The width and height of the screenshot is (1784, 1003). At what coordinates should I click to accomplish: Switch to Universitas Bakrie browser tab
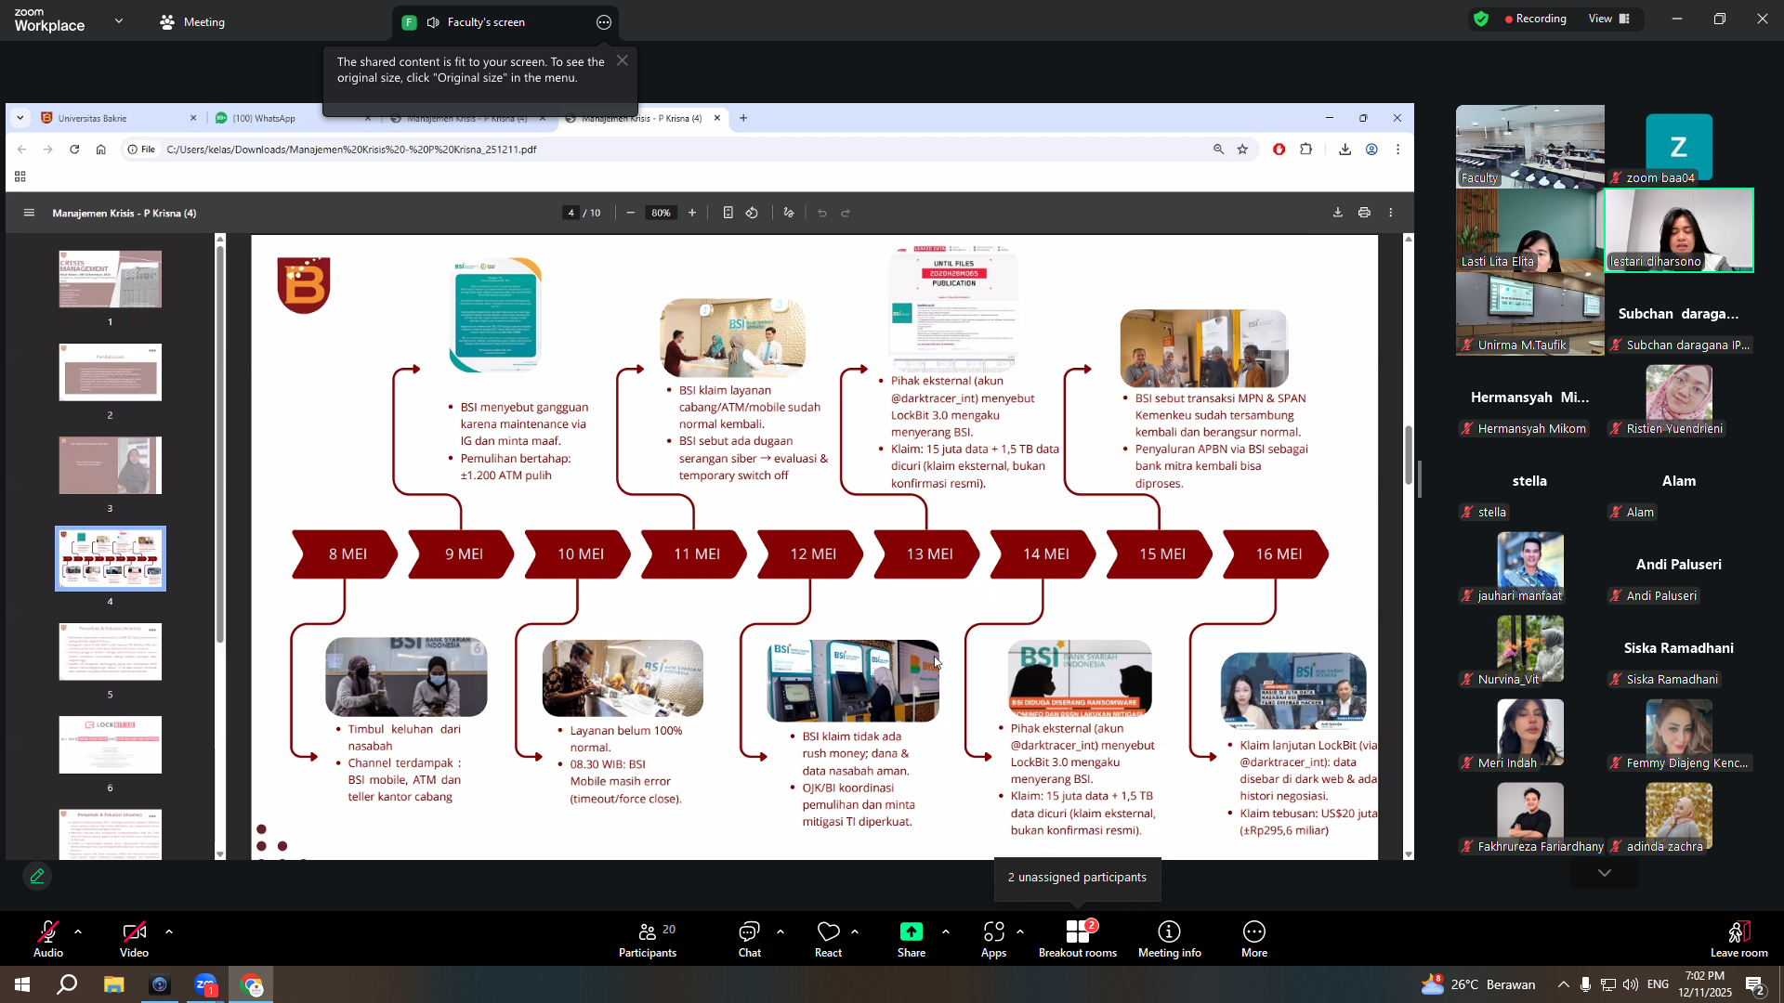pos(119,118)
